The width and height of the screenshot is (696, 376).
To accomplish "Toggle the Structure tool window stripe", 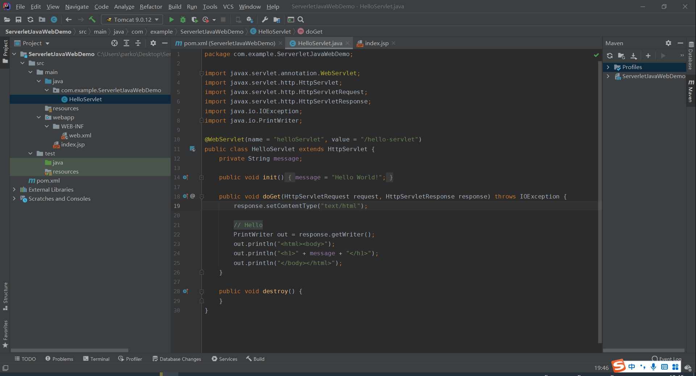I will click(x=5, y=296).
